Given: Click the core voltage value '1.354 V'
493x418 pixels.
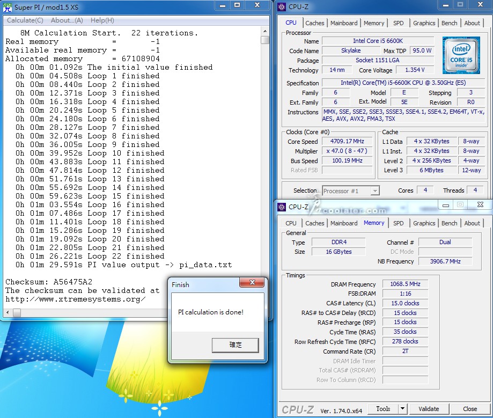Looking at the screenshot, I should (x=415, y=70).
